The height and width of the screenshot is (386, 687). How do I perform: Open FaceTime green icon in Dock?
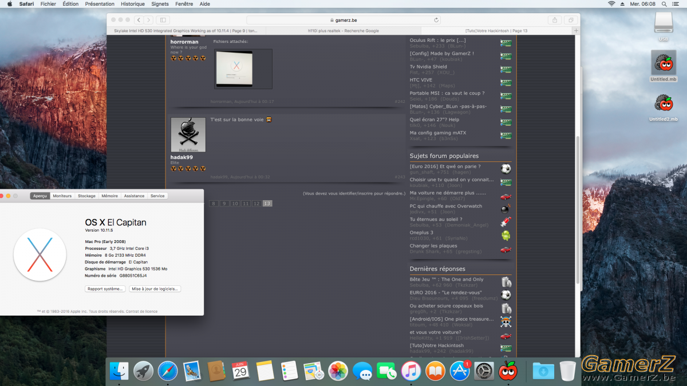(x=387, y=371)
